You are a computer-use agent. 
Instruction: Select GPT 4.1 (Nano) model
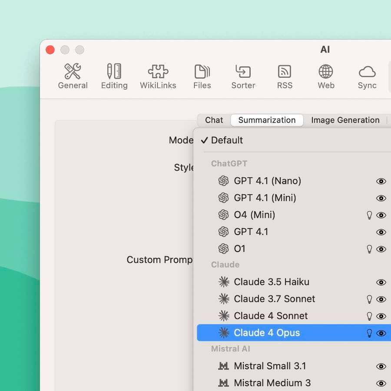point(294,181)
